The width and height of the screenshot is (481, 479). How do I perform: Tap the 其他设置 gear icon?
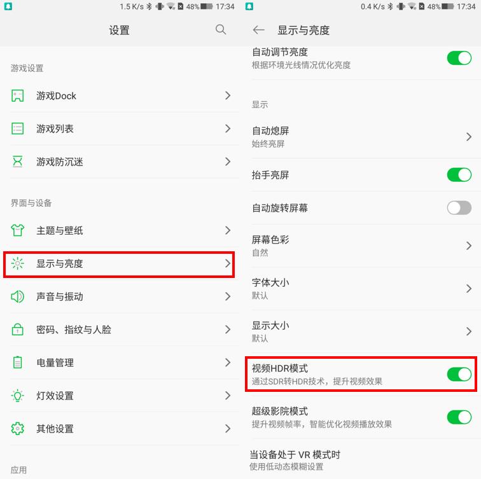tap(17, 428)
